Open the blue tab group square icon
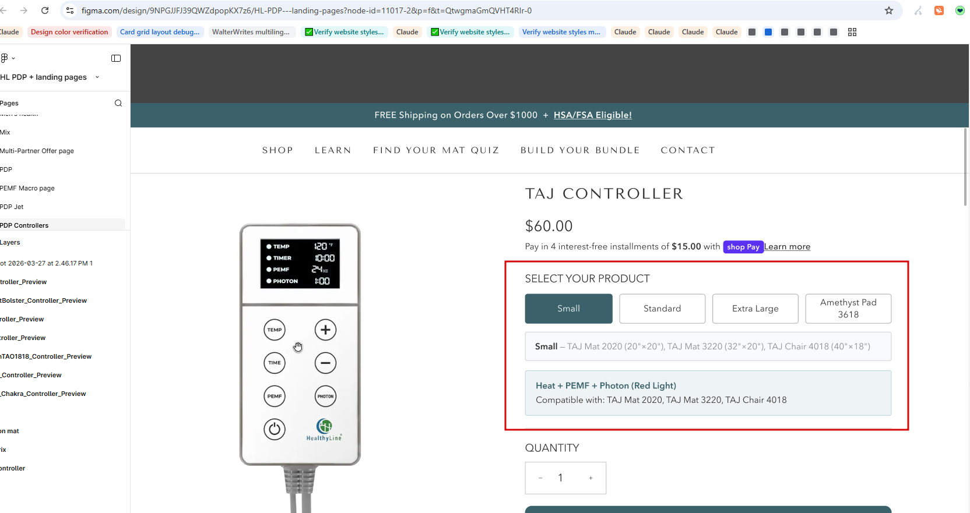Screen dimensions: 970x513 768,32
